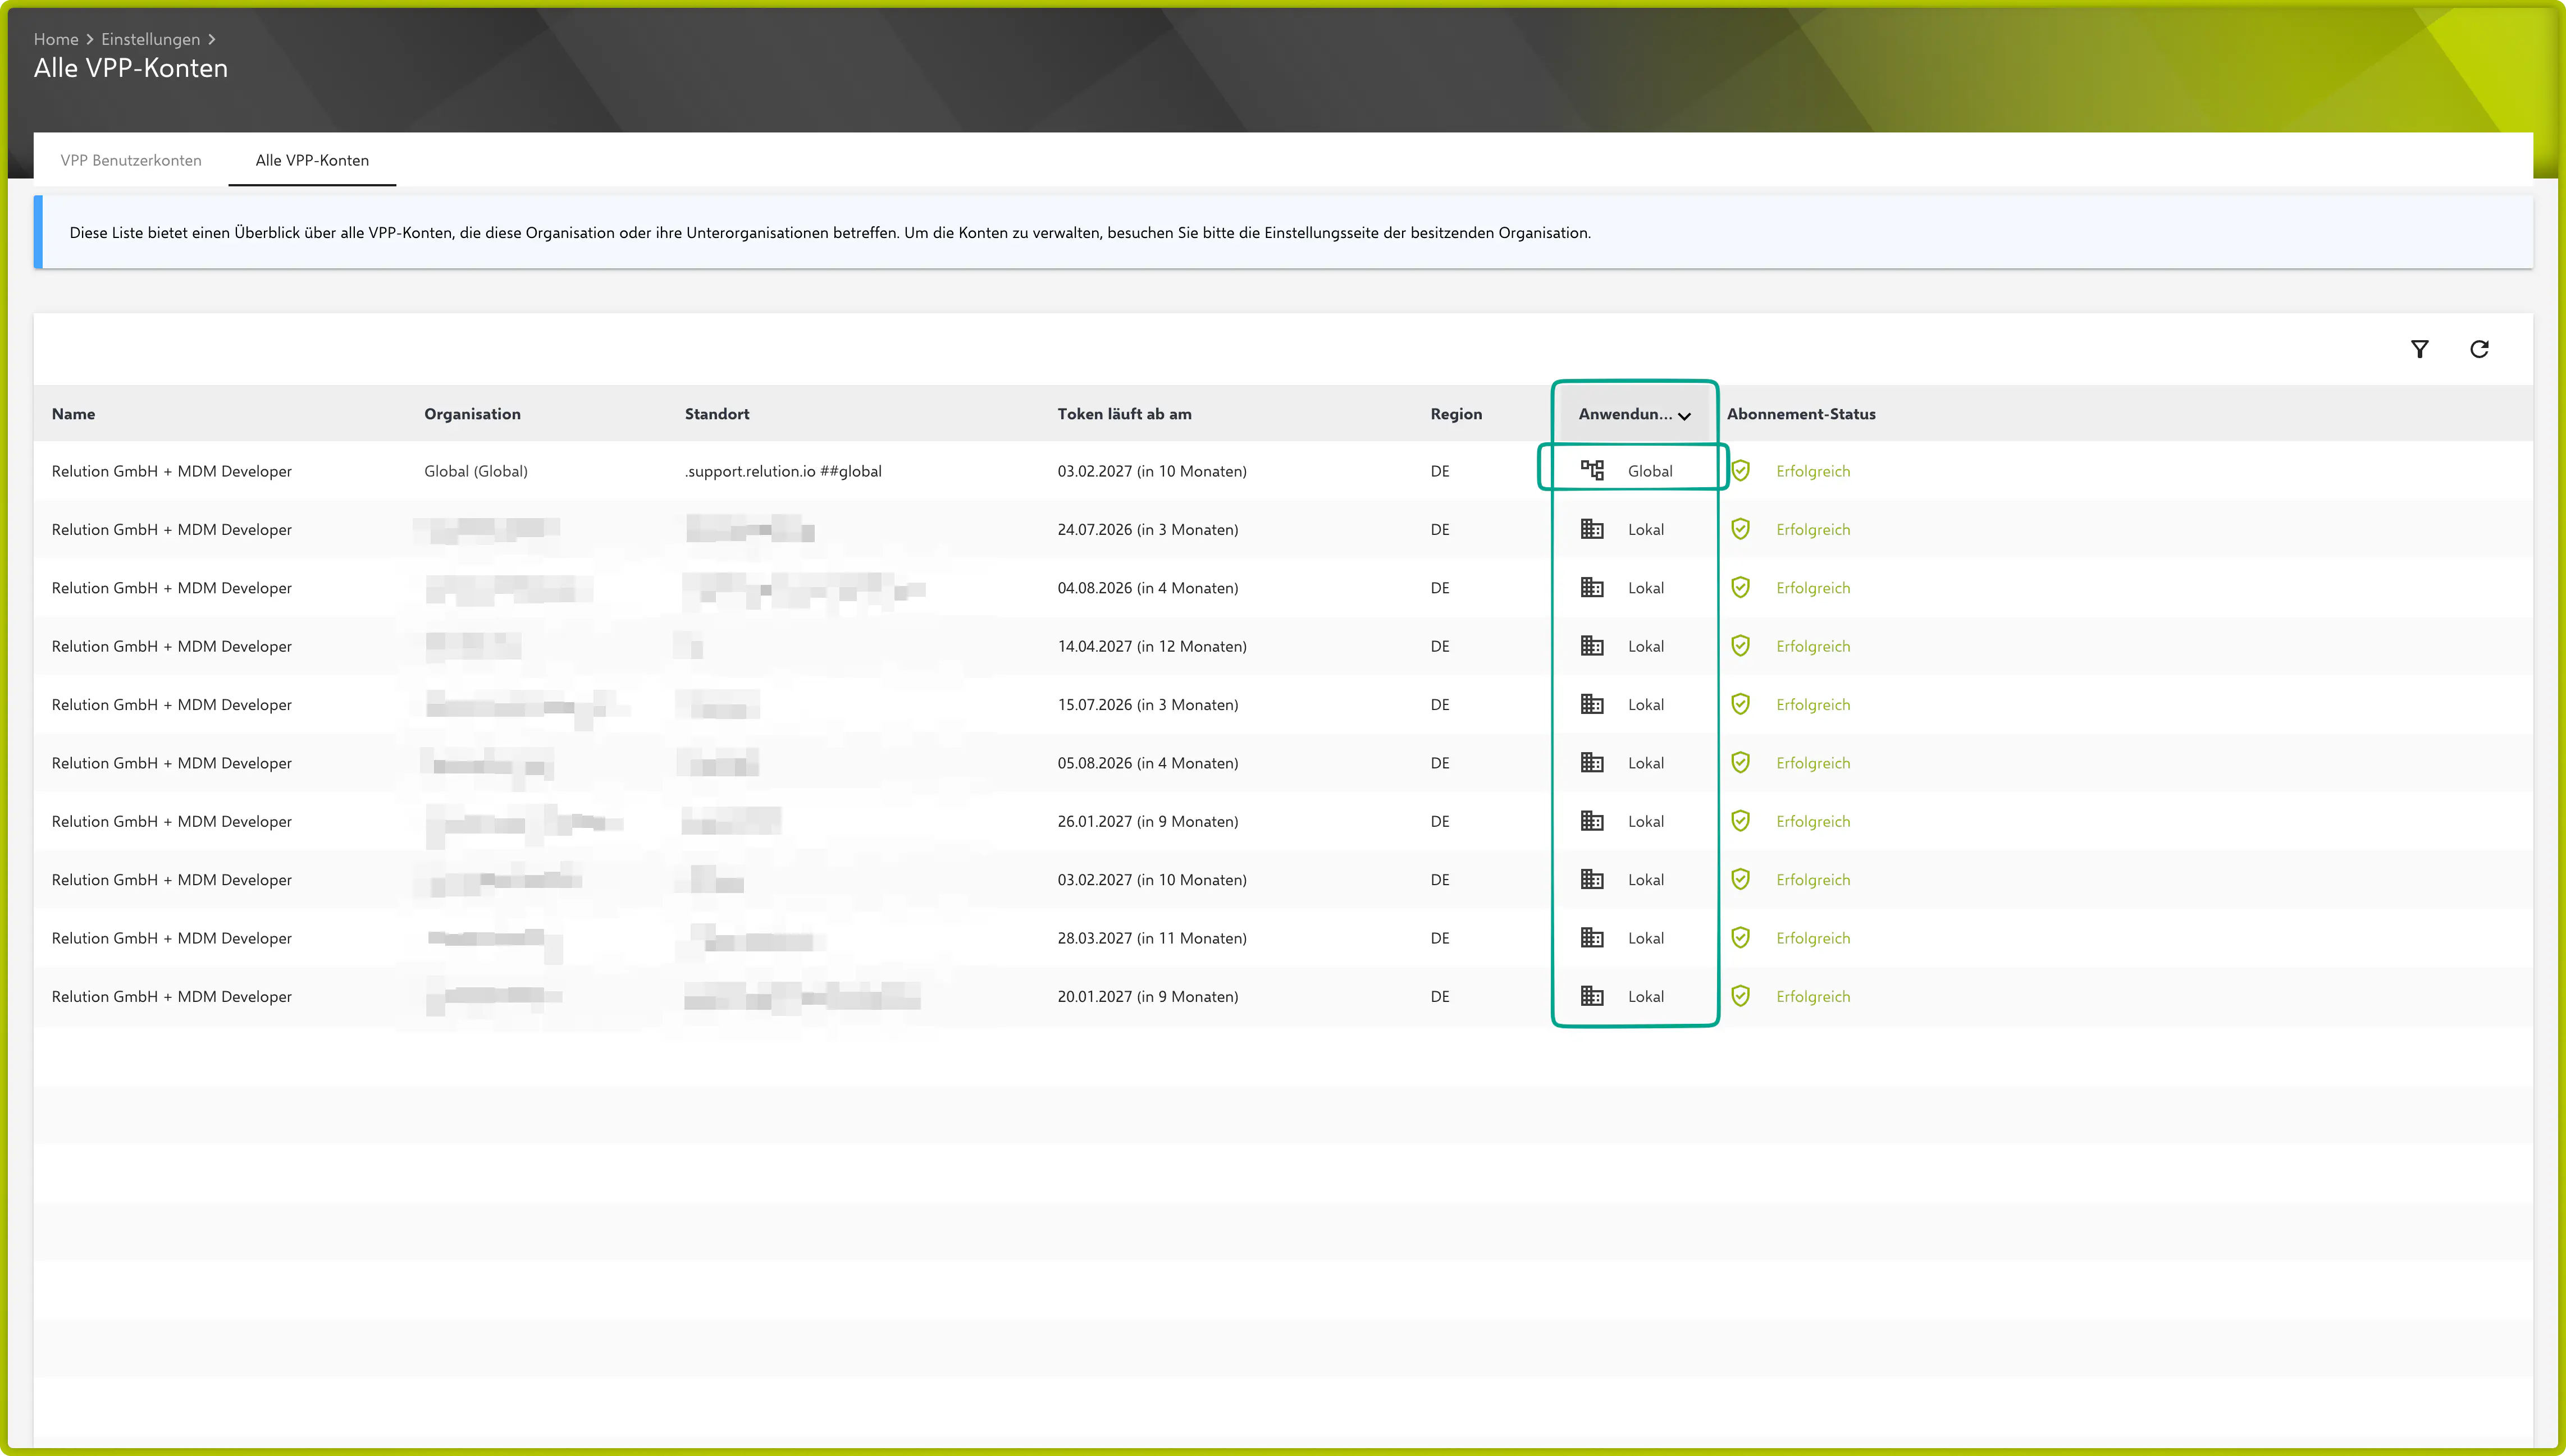Click the Standort column header

[716, 414]
